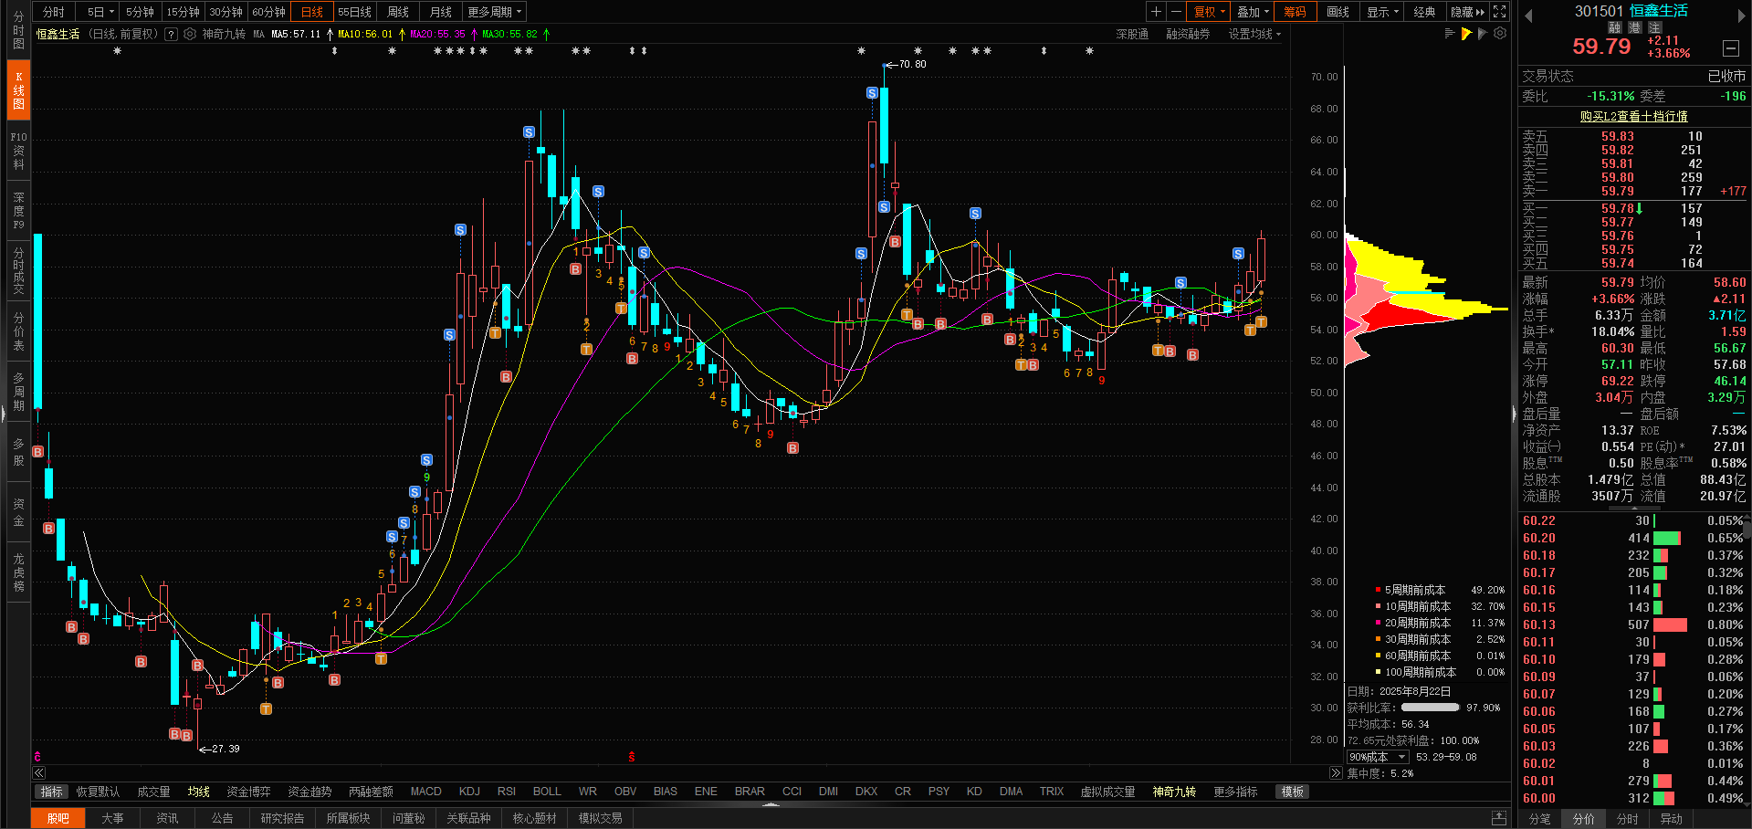Click 更多指标 button
The image size is (1752, 829).
[1235, 792]
